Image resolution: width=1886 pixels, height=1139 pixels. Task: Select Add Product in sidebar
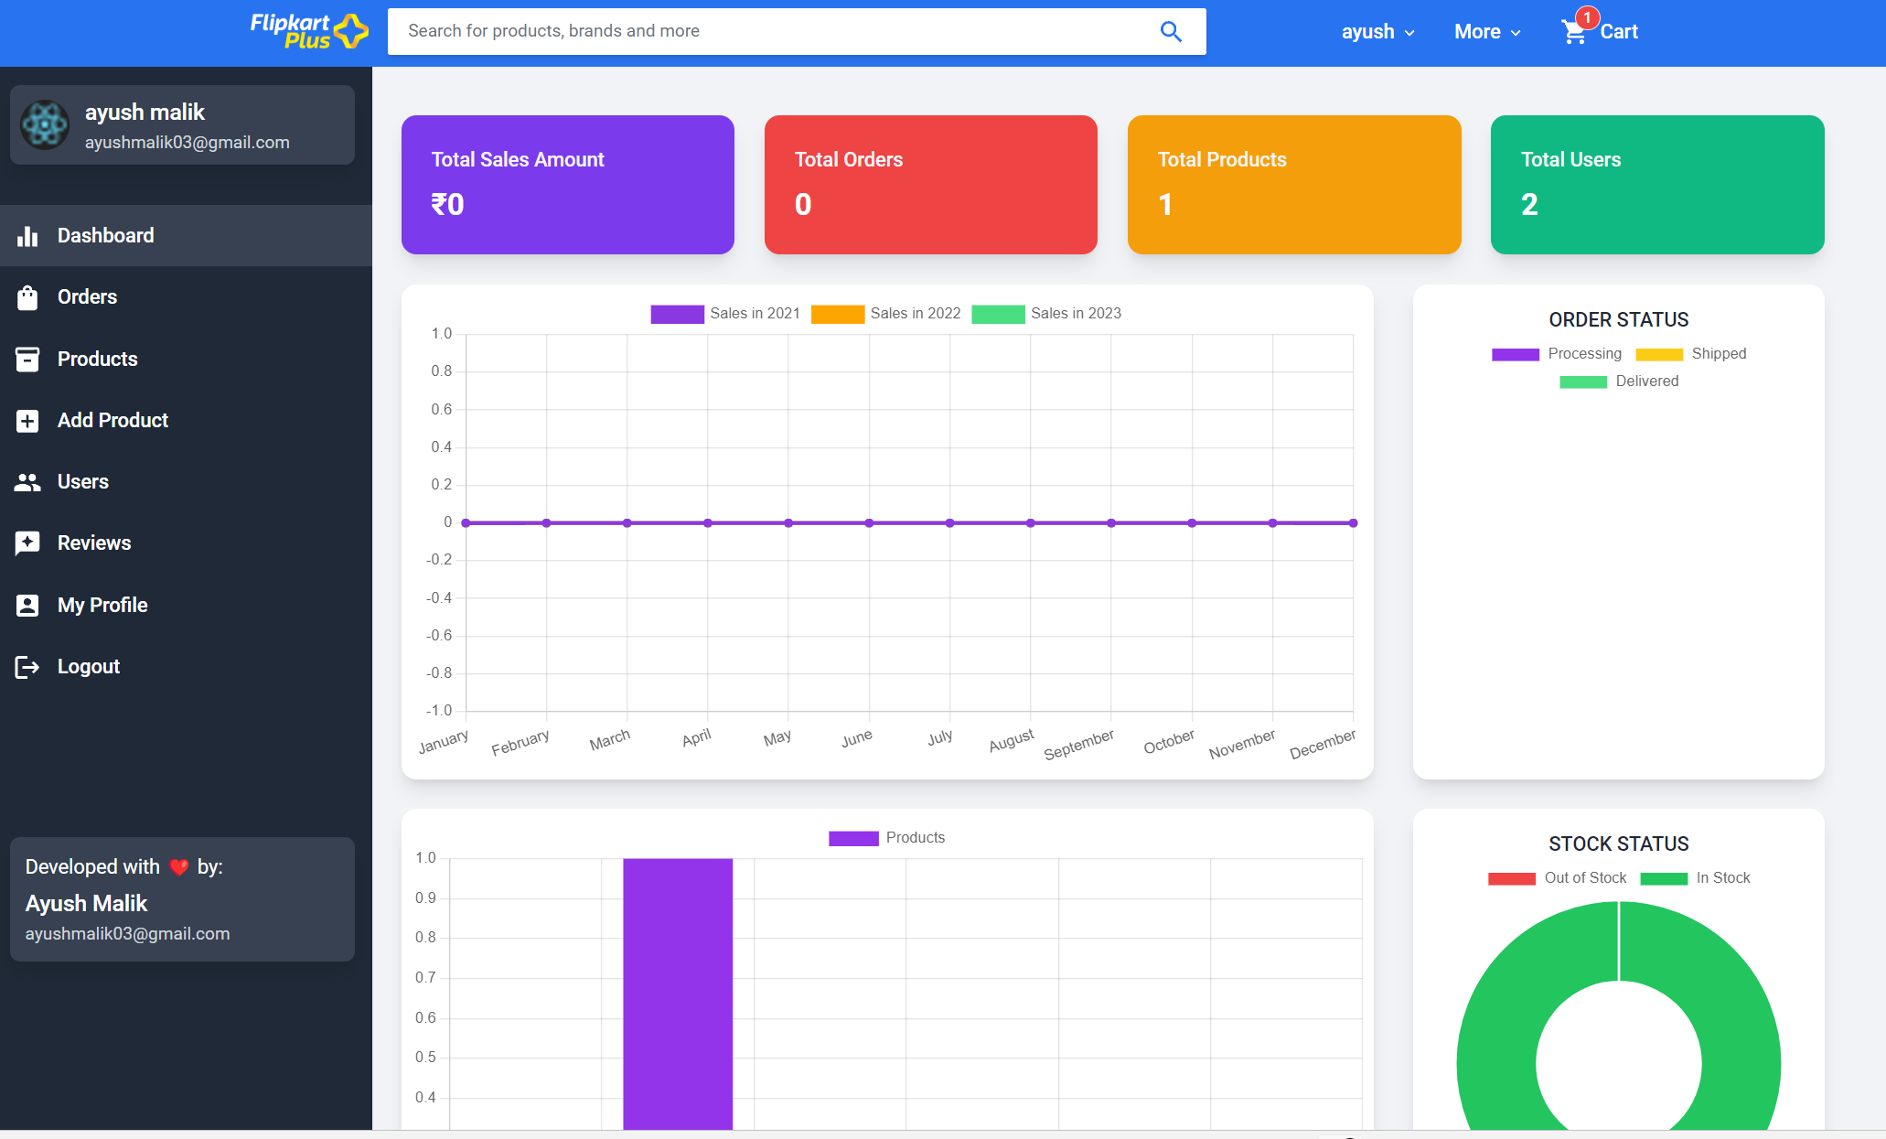[186, 421]
